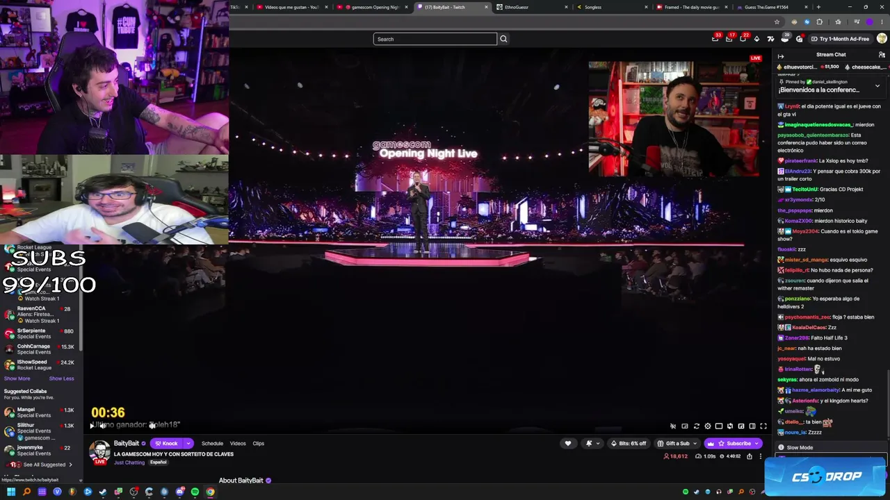The width and height of the screenshot is (890, 500).
Task: Enter fullscreen video mode
Action: pos(763,426)
